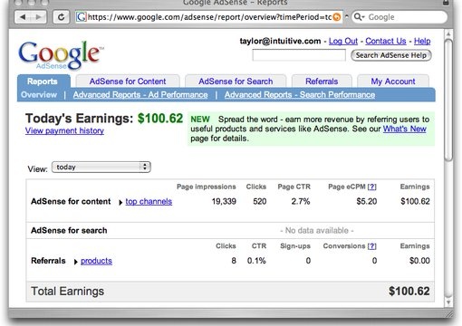The width and height of the screenshot is (462, 326).
Task: Click the orange RSS/snapback icon in address bar
Action: (337, 17)
